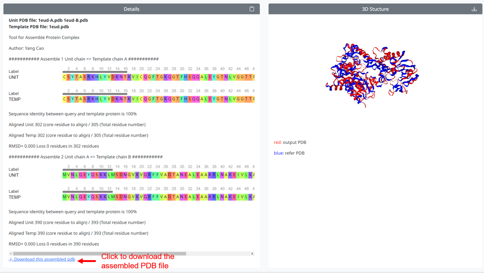The height and width of the screenshot is (275, 484).
Task: Select the Assemble 1 UNIT sequence row
Action: 158,77
